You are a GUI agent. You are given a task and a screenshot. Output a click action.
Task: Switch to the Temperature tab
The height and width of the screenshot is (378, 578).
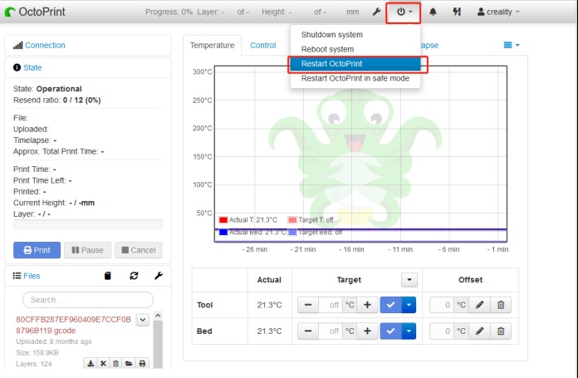[212, 46]
